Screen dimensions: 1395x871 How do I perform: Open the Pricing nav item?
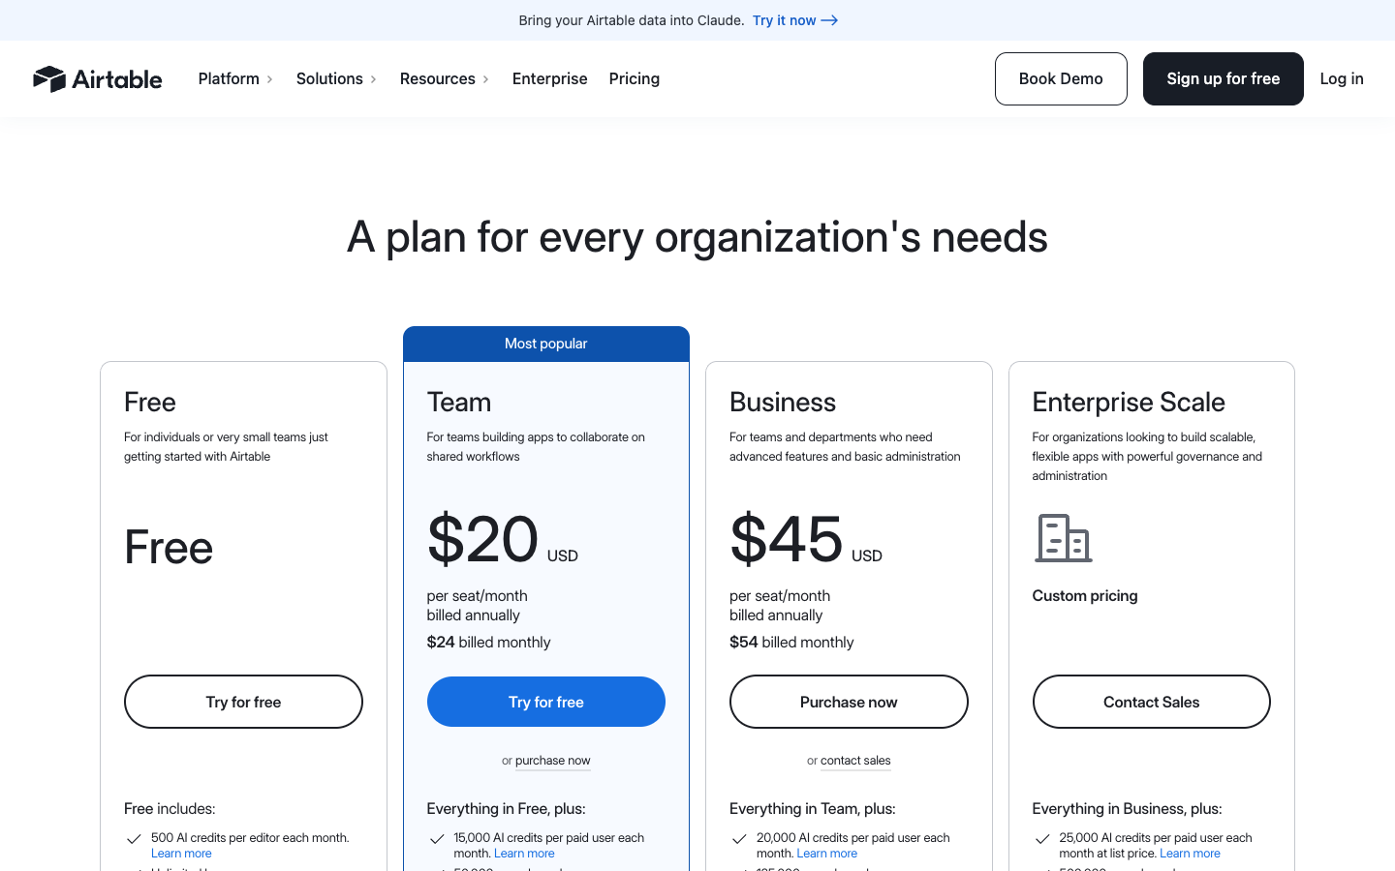[635, 78]
